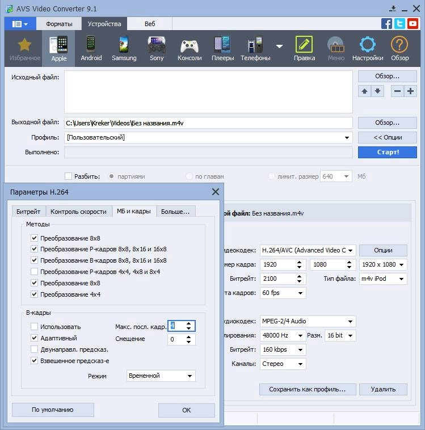Screen dimensions: 425x430
Task: Select the МБ и кадры tab
Action: (x=134, y=211)
